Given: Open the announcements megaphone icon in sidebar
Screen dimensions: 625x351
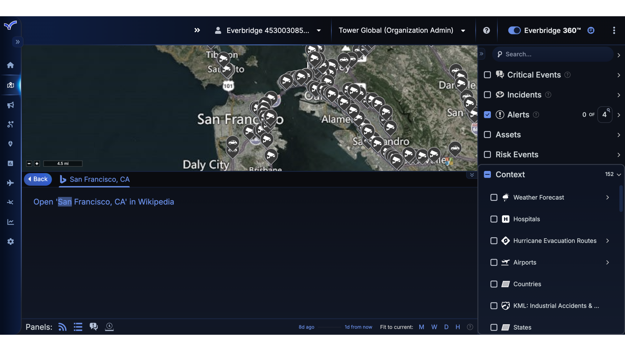Looking at the screenshot, I should pyautogui.click(x=10, y=105).
